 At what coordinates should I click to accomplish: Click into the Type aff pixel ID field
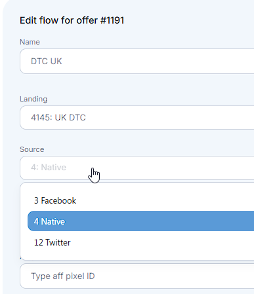[137, 276]
